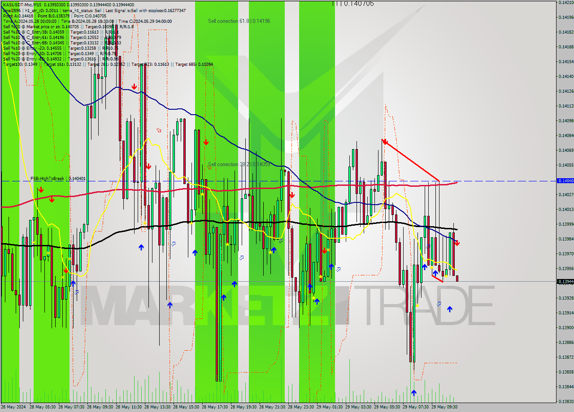Click the '28 May 05:30' time axis label
Image resolution: width=574 pixels, height=412 pixels.
43,407
